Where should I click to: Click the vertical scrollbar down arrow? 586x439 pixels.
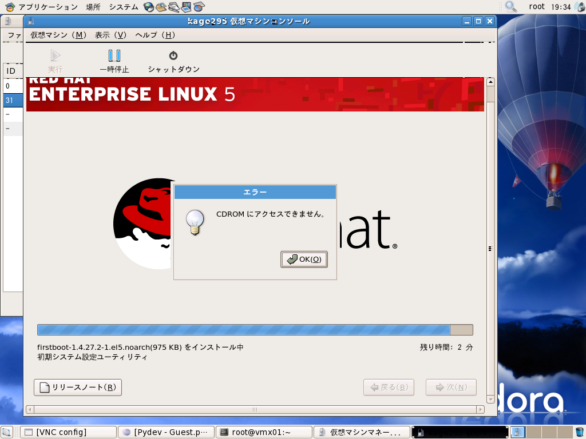[x=490, y=399]
